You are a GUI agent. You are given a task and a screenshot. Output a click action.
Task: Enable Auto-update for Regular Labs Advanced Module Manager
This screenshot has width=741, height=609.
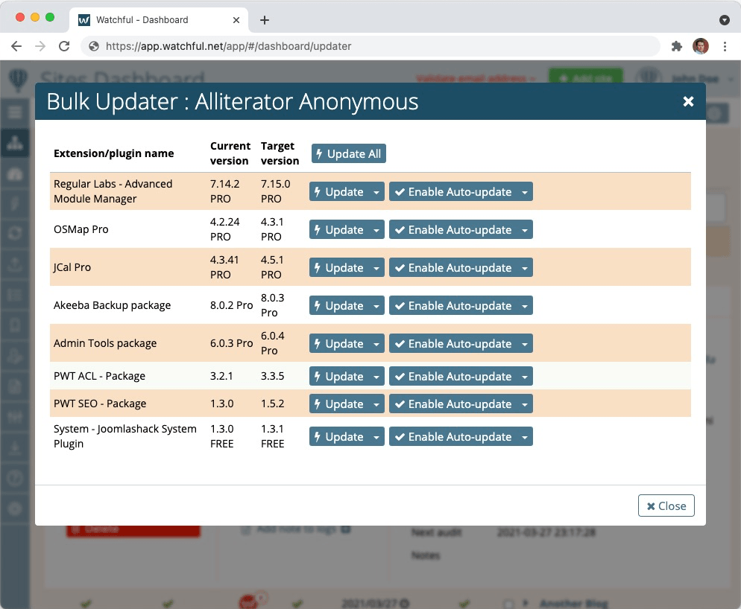tap(454, 191)
